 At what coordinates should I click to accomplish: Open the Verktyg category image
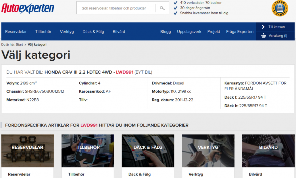(208, 151)
